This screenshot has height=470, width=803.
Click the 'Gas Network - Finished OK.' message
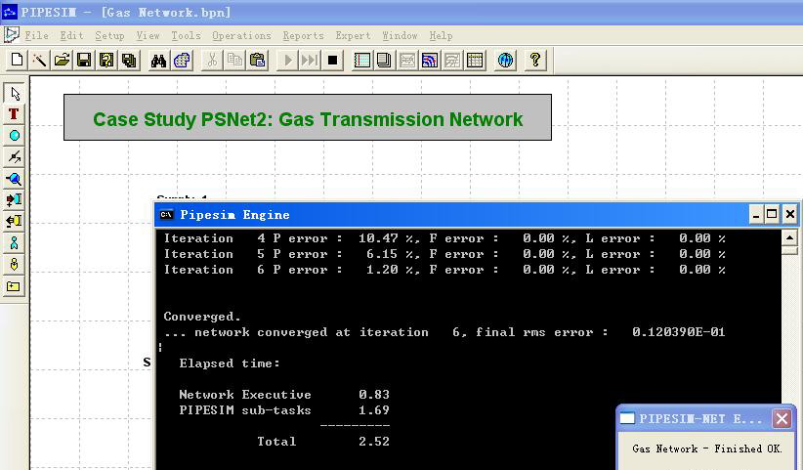pyautogui.click(x=706, y=449)
